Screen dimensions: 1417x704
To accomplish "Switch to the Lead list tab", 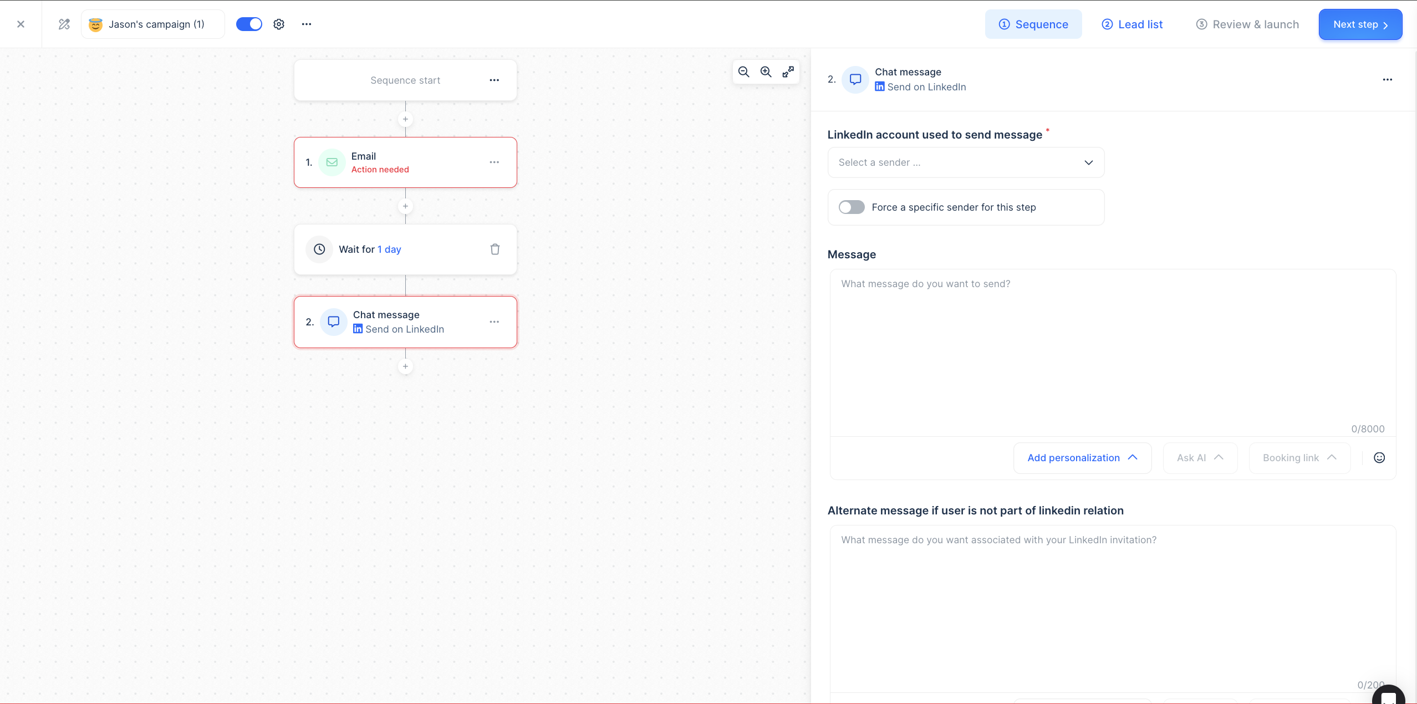I will (1131, 24).
